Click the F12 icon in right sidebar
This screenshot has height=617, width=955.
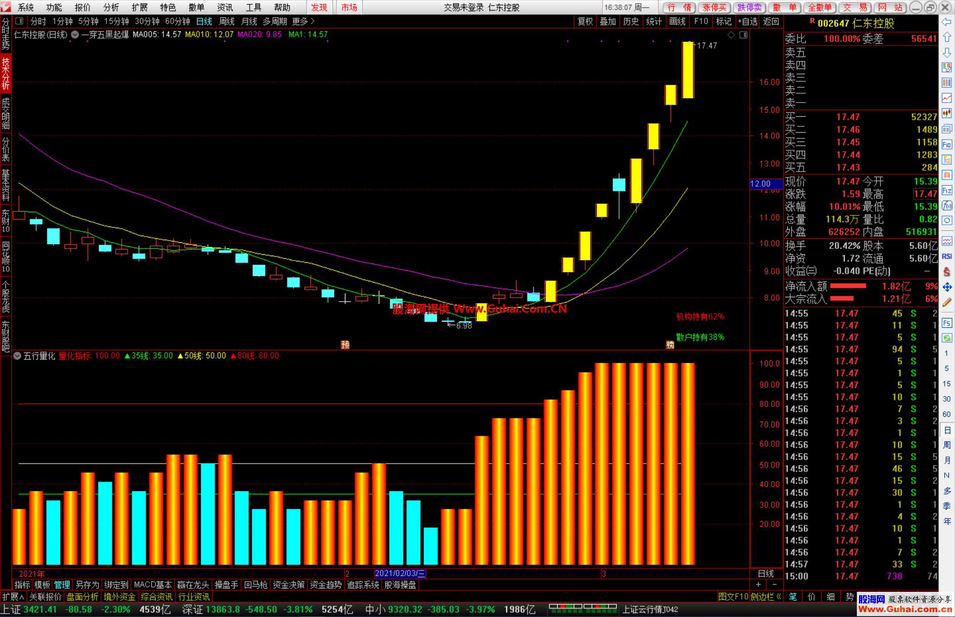(947, 191)
